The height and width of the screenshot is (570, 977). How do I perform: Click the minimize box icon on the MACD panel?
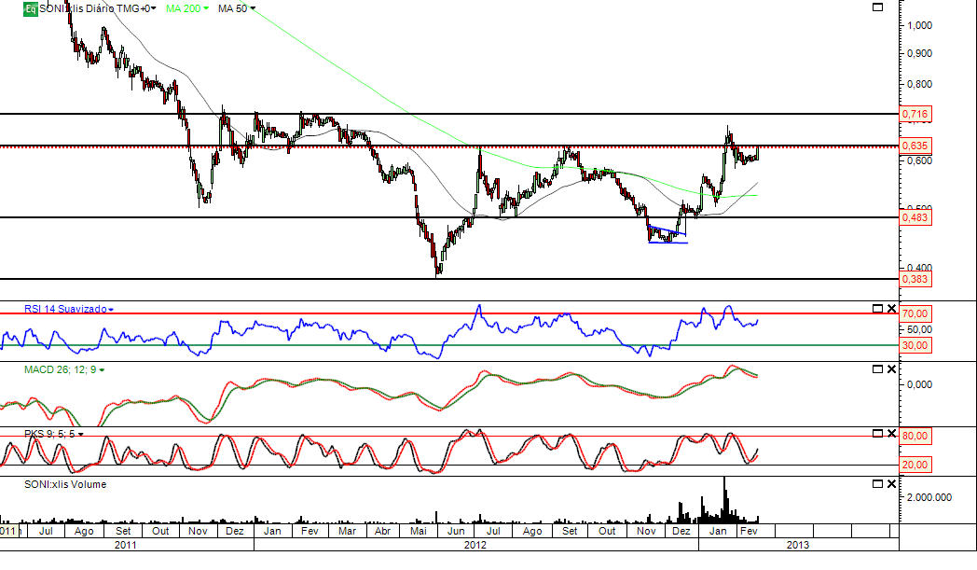(x=875, y=368)
